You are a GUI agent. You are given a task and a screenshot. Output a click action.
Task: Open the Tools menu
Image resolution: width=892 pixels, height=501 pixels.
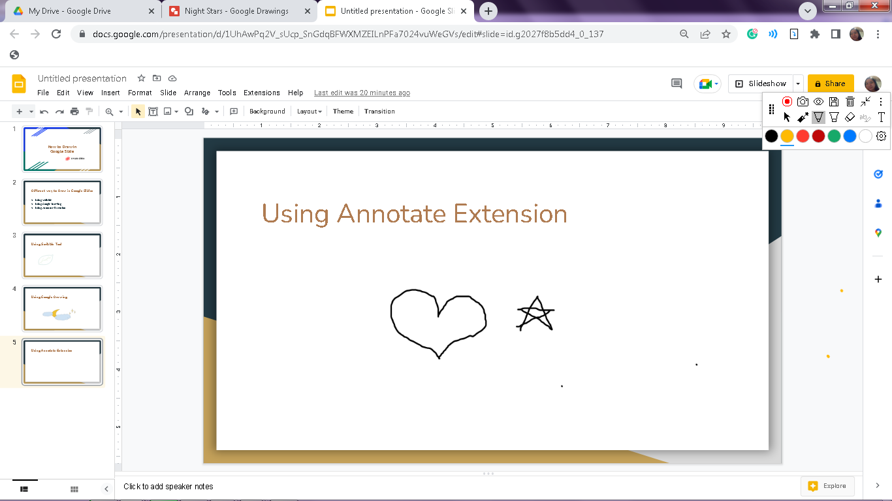point(227,93)
